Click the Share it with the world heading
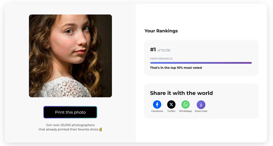 (181, 93)
